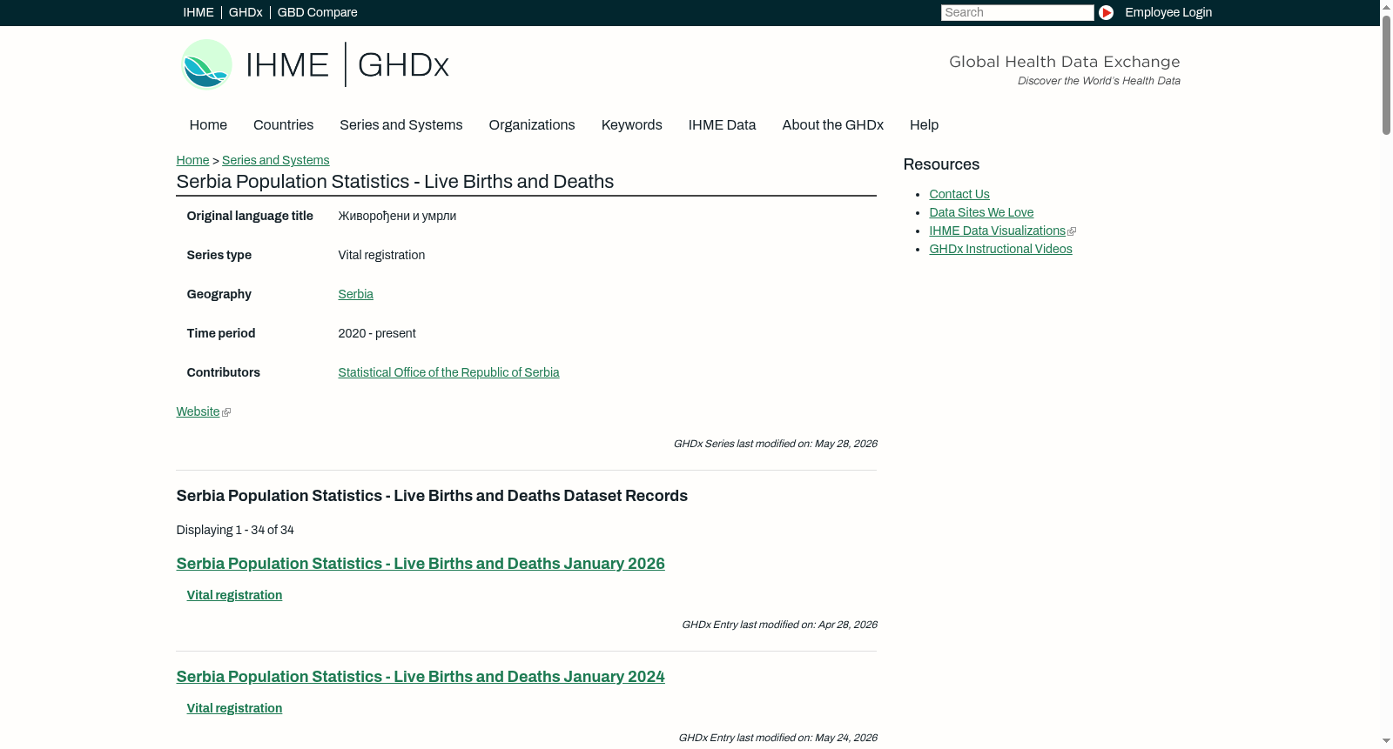Open the Live Births and Deaths January 2024 record
This screenshot has height=749, width=1393.
(x=421, y=677)
